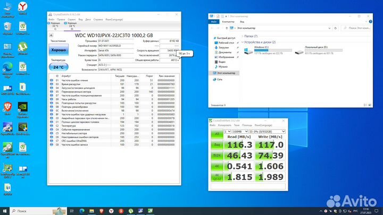Open the D: drive selection dropdown in CrystalDiskMark
The height and width of the screenshot is (215, 383).
[267, 132]
